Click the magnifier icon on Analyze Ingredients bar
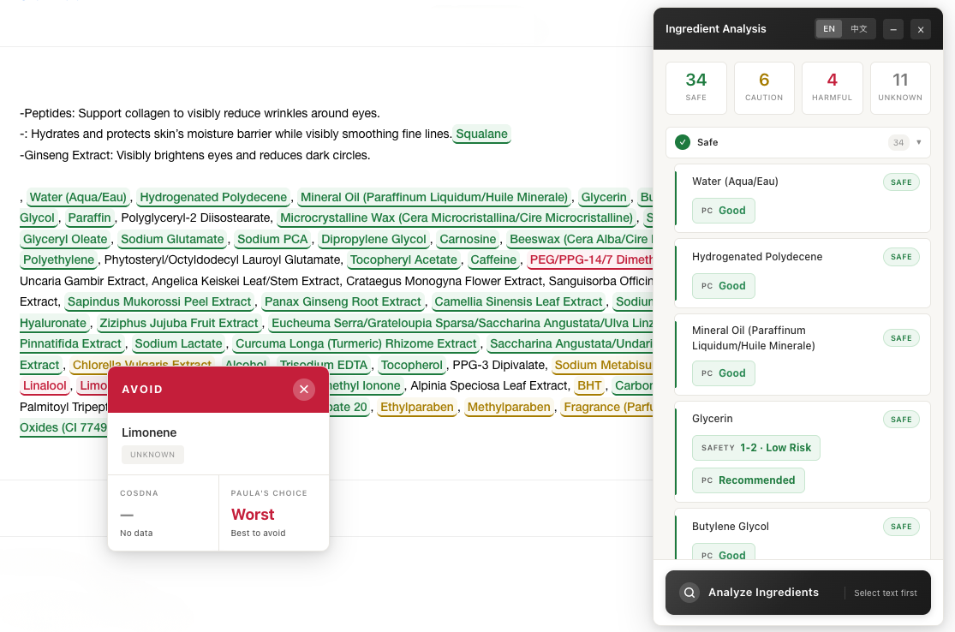This screenshot has width=955, height=632. point(688,593)
